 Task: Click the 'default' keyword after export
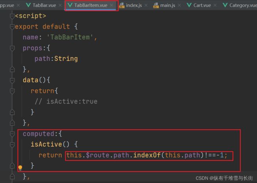click(56, 26)
